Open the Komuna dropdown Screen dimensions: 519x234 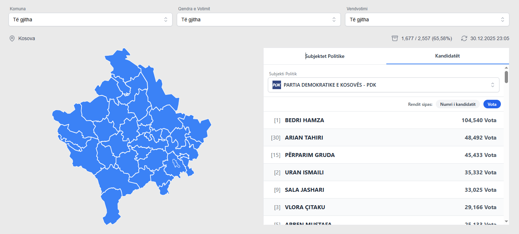pos(90,20)
